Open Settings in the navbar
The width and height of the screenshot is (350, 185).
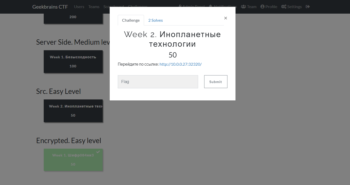[x=291, y=7]
